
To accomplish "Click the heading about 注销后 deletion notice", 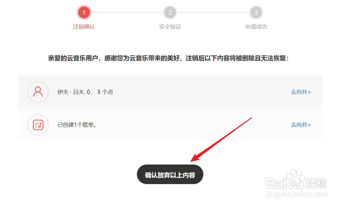I will click(x=169, y=58).
